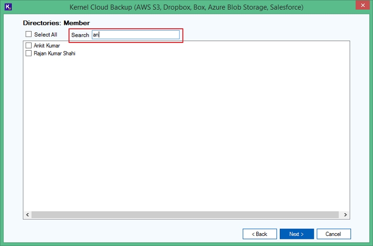Enable the Select All checkbox

point(29,34)
